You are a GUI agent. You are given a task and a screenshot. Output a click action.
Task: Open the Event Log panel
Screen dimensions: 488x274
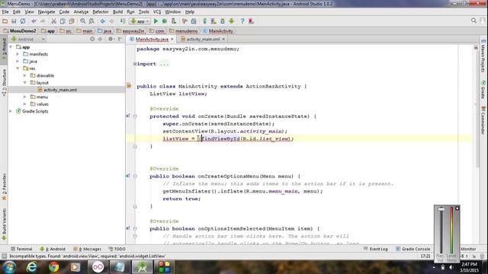[376, 249]
